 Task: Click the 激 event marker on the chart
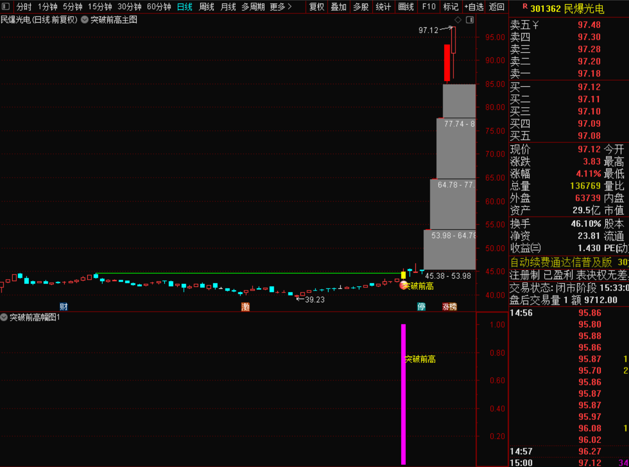245,307
